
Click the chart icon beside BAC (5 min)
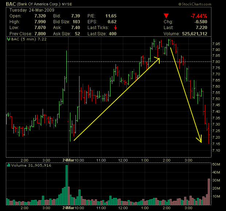pos(8,39)
